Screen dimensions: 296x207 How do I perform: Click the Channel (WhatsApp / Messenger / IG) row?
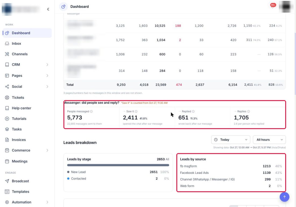point(231,179)
